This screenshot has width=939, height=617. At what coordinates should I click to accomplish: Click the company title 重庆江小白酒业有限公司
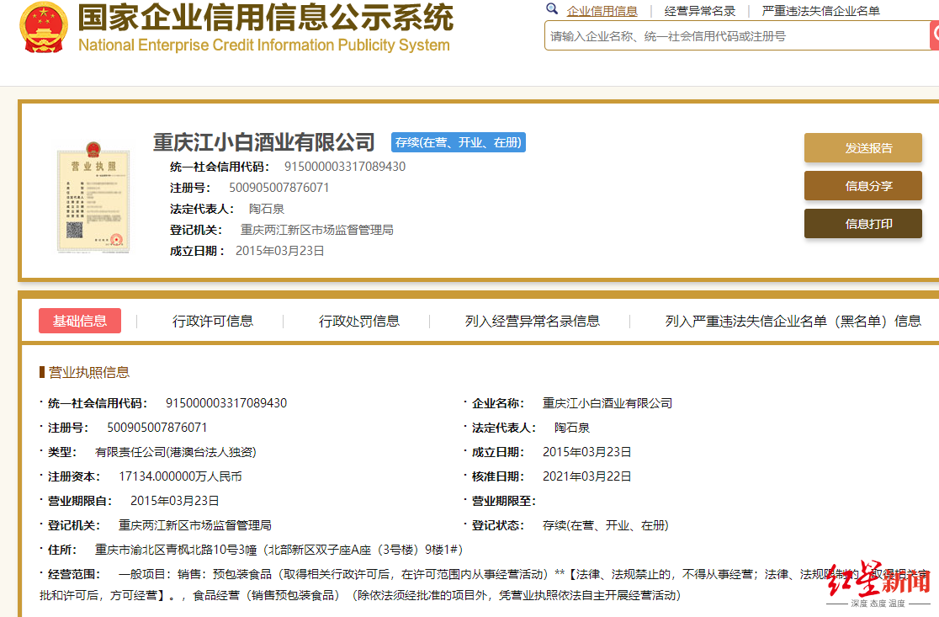[264, 142]
